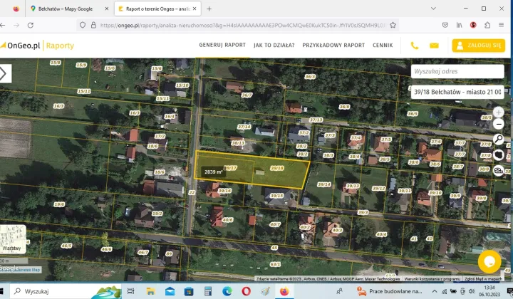This screenshot has height=299, width=513.
Task: Open Microsoft Store from the taskbar
Action: [189, 291]
